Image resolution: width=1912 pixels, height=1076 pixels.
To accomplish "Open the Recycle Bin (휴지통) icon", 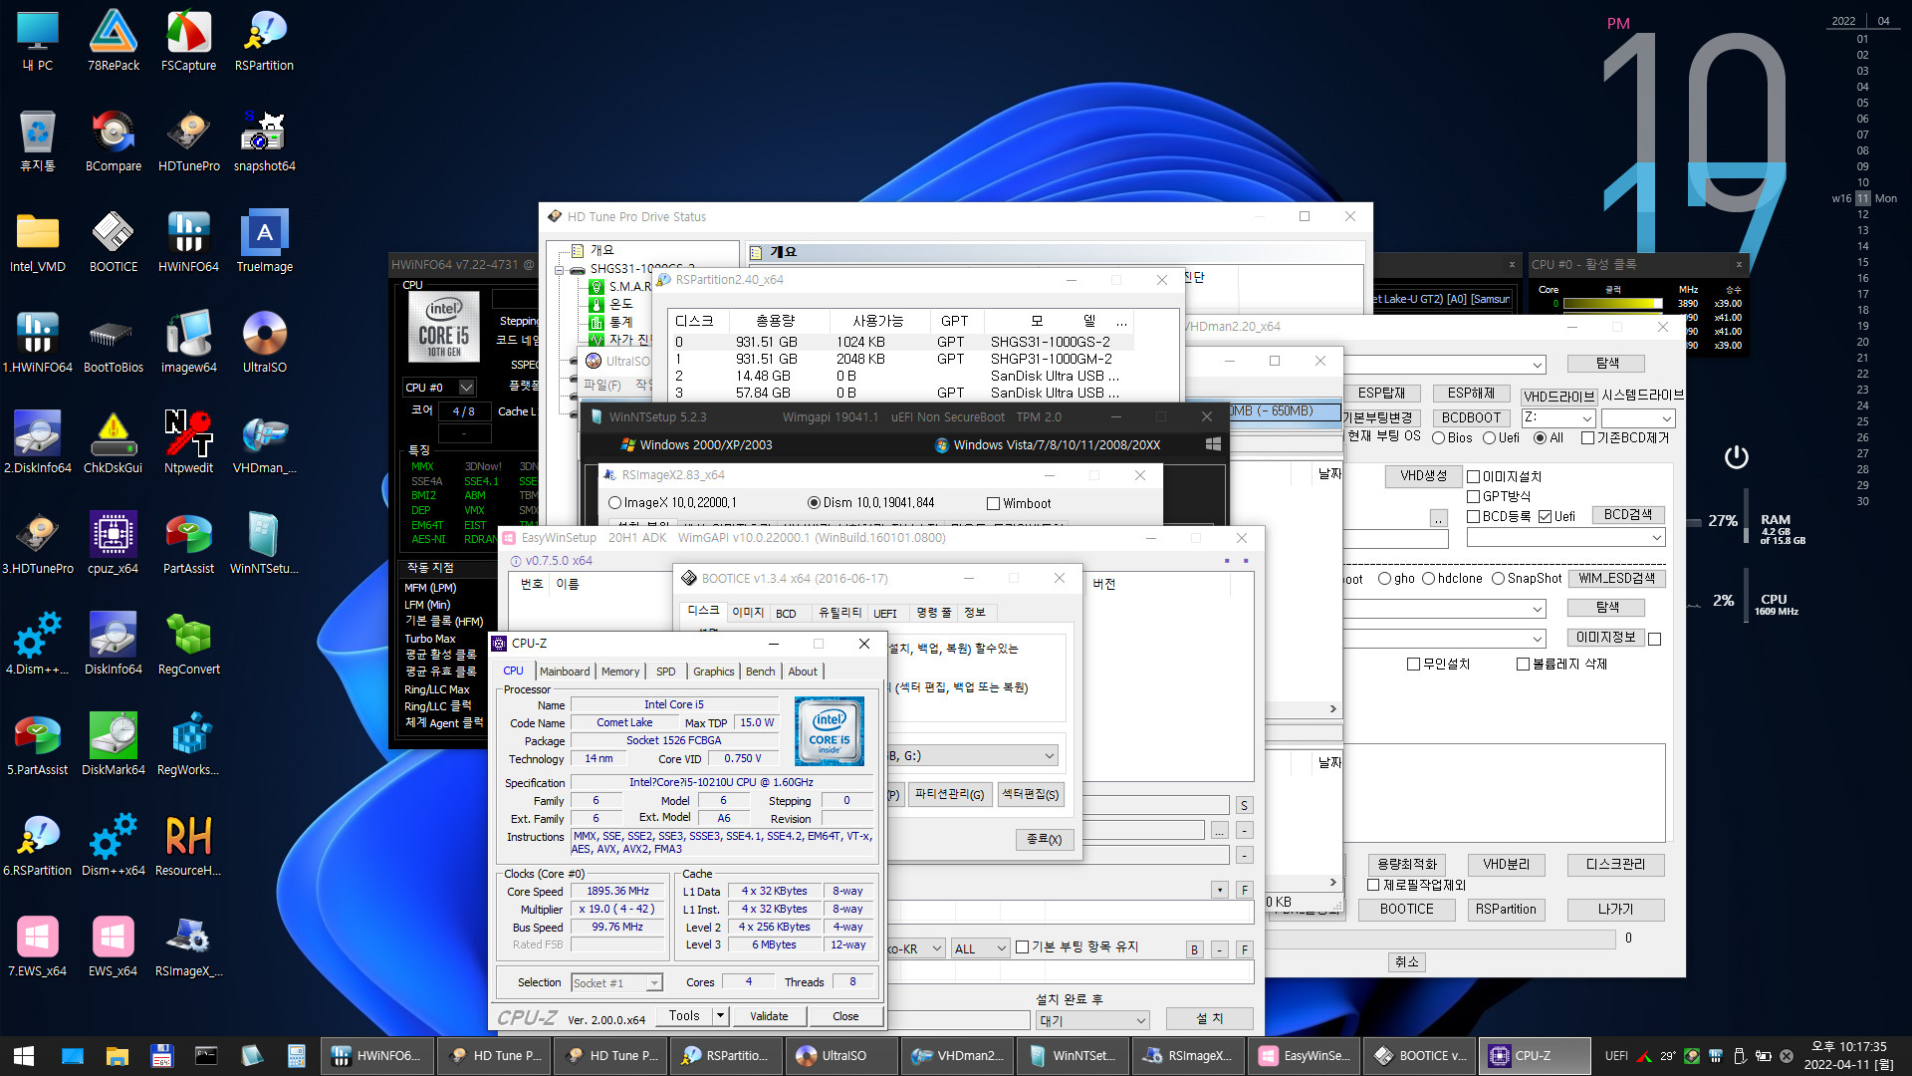I will [38, 141].
